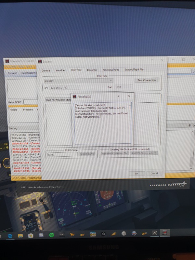Close the FSrealWXv3 connection result popup
Screen dimensions: 195x260
pyautogui.click(x=129, y=96)
